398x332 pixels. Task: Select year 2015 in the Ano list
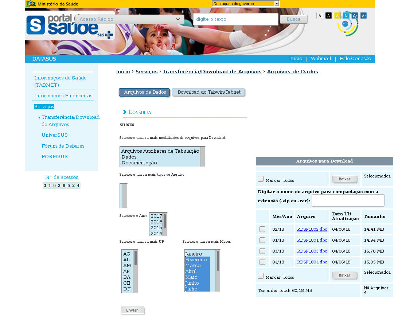pyautogui.click(x=156, y=228)
